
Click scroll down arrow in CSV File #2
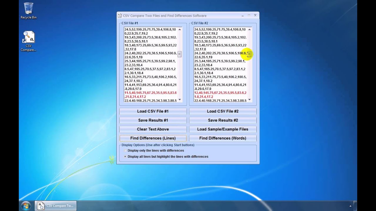coord(249,100)
